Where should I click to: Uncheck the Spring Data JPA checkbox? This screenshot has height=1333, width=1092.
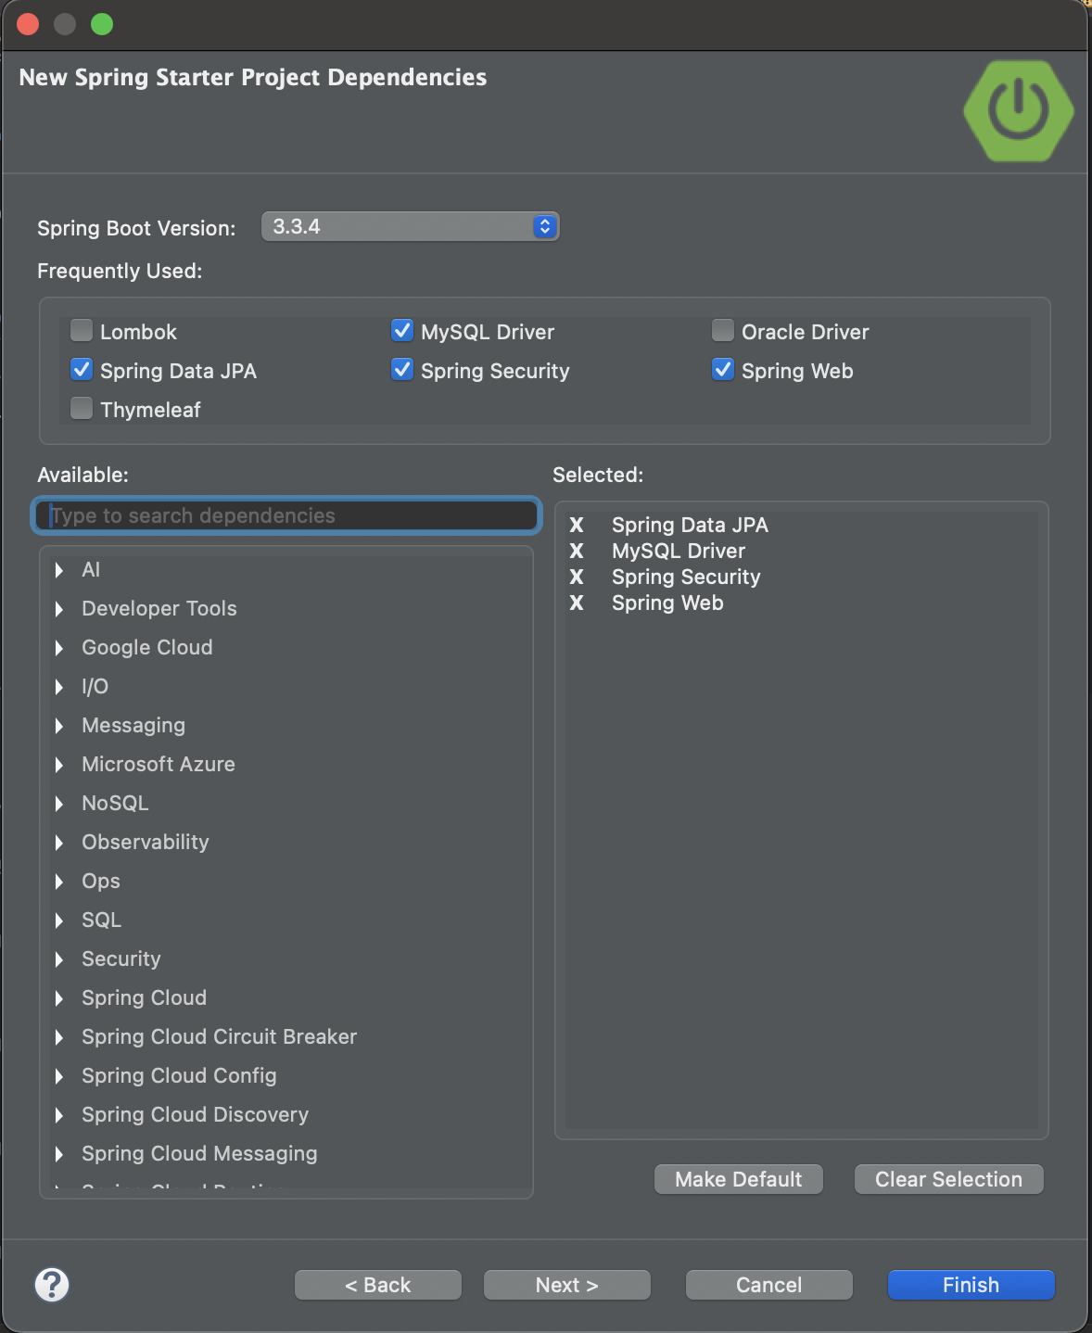[82, 369]
